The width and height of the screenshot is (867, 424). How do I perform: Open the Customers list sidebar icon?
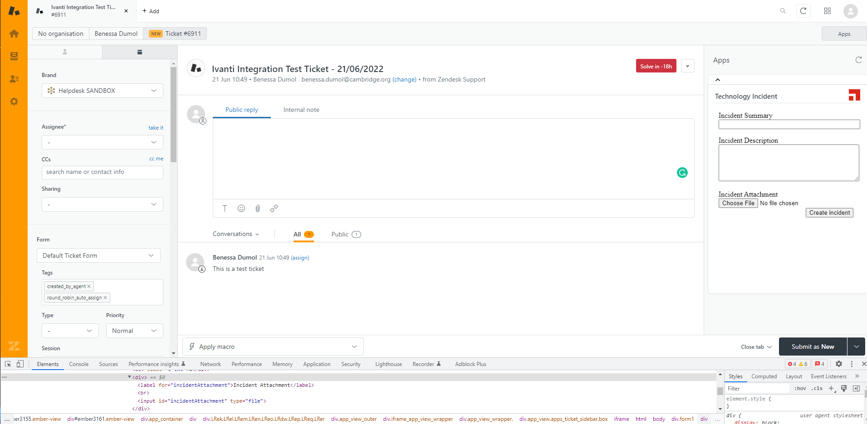pyautogui.click(x=14, y=79)
